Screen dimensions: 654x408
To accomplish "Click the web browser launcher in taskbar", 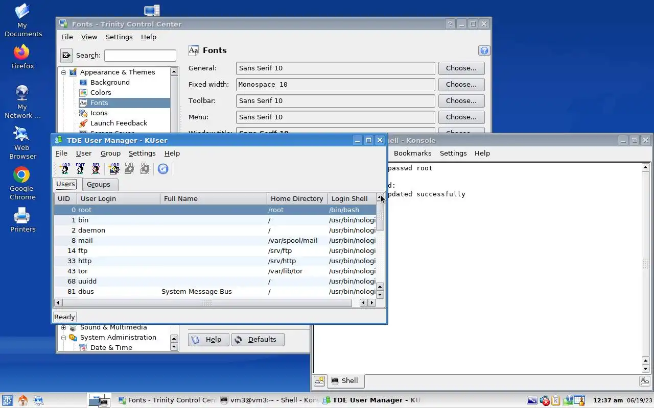I will [x=38, y=400].
